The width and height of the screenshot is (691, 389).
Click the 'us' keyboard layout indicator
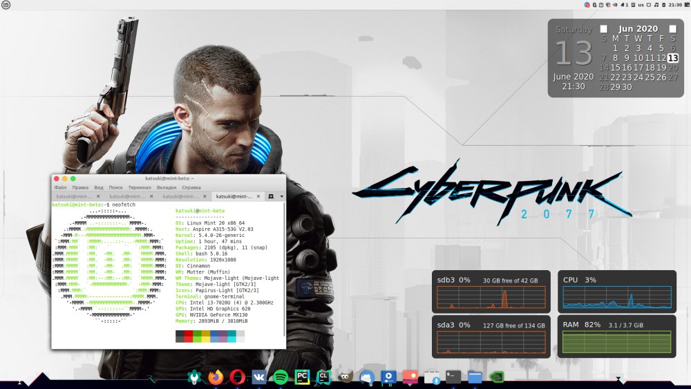(641, 5)
